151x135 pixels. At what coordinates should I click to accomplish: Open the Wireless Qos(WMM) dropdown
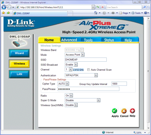pos(71,105)
